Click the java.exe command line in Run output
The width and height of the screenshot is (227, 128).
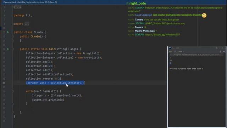click(x=195, y=55)
